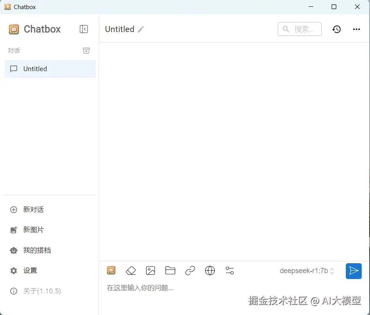370x315 pixels.
Task: Maximize the Chatbox window
Action: coord(334,7)
